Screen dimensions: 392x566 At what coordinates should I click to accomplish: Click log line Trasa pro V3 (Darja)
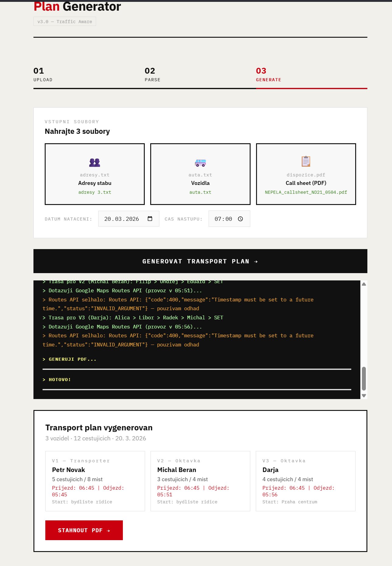tap(133, 318)
